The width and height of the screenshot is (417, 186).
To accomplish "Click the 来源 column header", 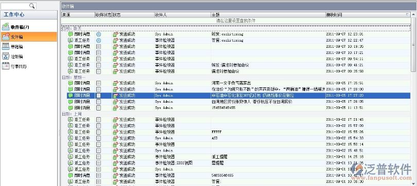I will click(x=78, y=15).
